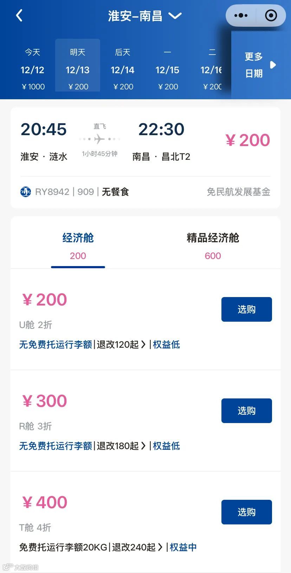
Task: Click the airline logo beside RY8942
Action: pos(26,192)
